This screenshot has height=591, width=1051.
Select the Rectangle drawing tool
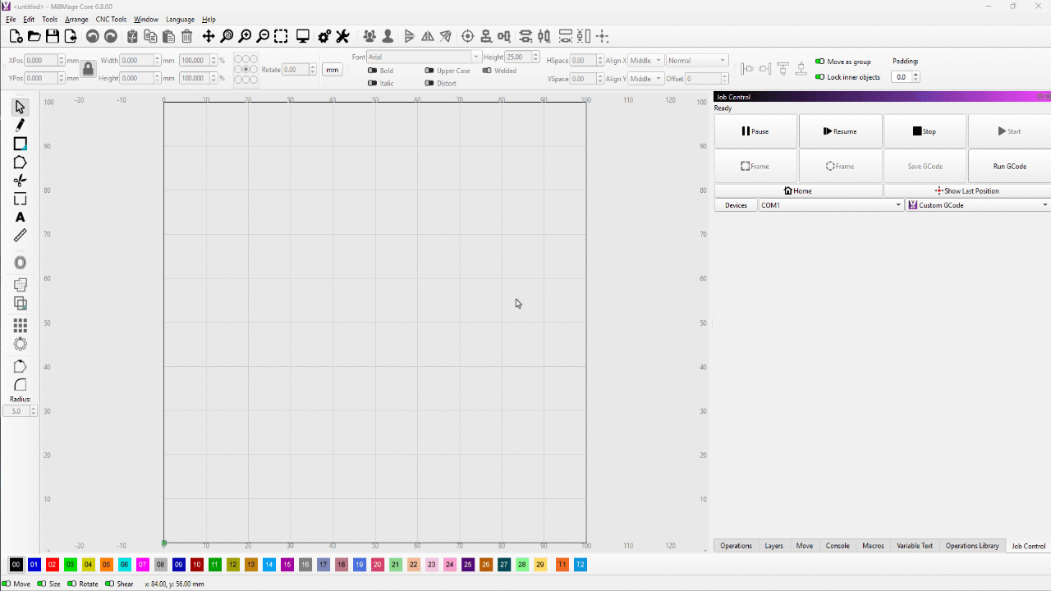coord(21,144)
